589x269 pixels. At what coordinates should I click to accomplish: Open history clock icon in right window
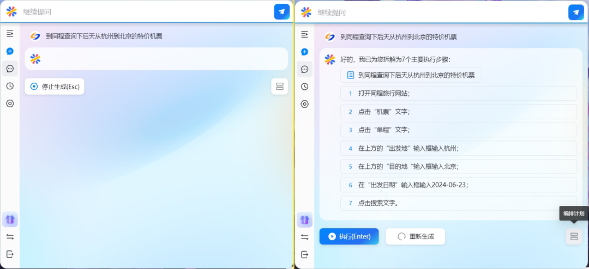305,87
